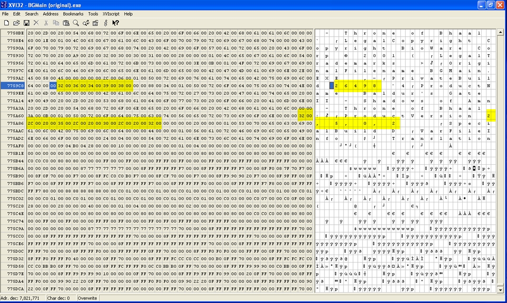Click the XVI32 title bar application icon

pyautogui.click(x=4, y=5)
